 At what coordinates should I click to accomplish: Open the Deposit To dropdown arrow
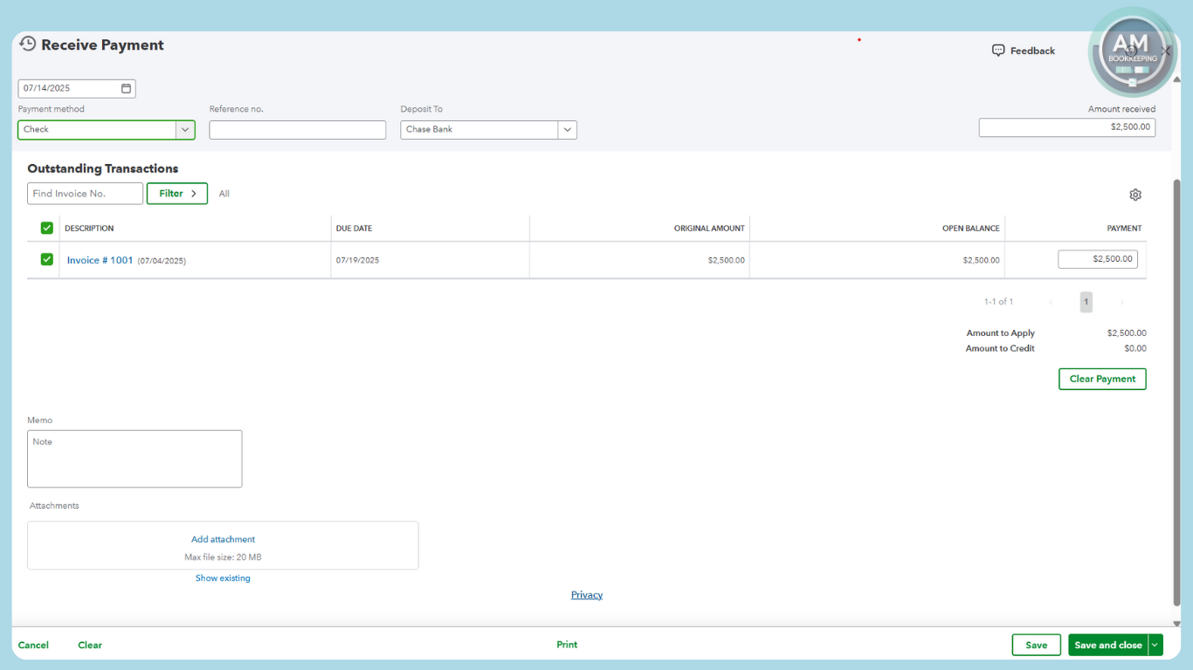coord(567,129)
